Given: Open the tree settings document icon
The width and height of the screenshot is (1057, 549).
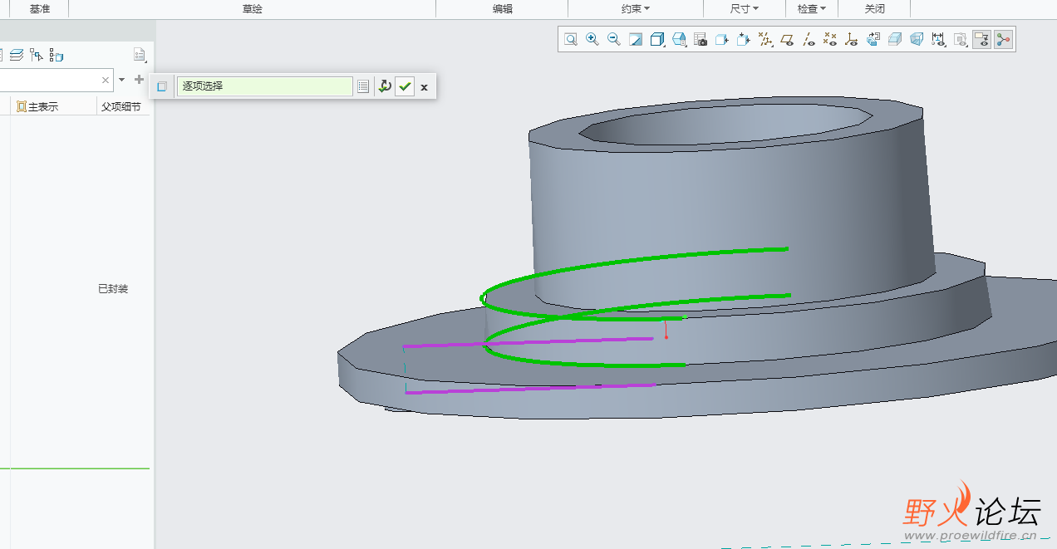Looking at the screenshot, I should 140,56.
